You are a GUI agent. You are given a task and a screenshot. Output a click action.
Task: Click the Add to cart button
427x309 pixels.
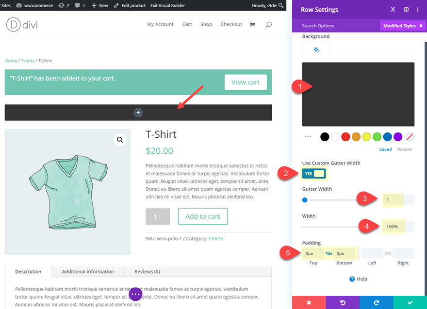[203, 216]
